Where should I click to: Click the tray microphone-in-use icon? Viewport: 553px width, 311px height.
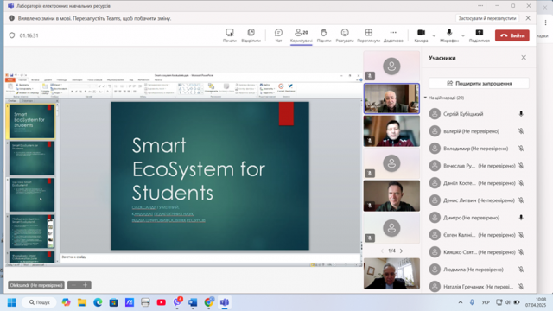[472, 302]
